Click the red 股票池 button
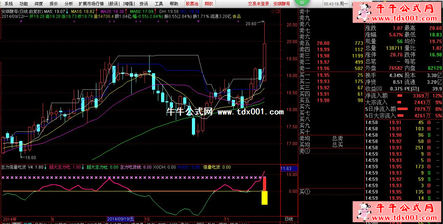This screenshot has height=224, width=443. coord(192,4)
